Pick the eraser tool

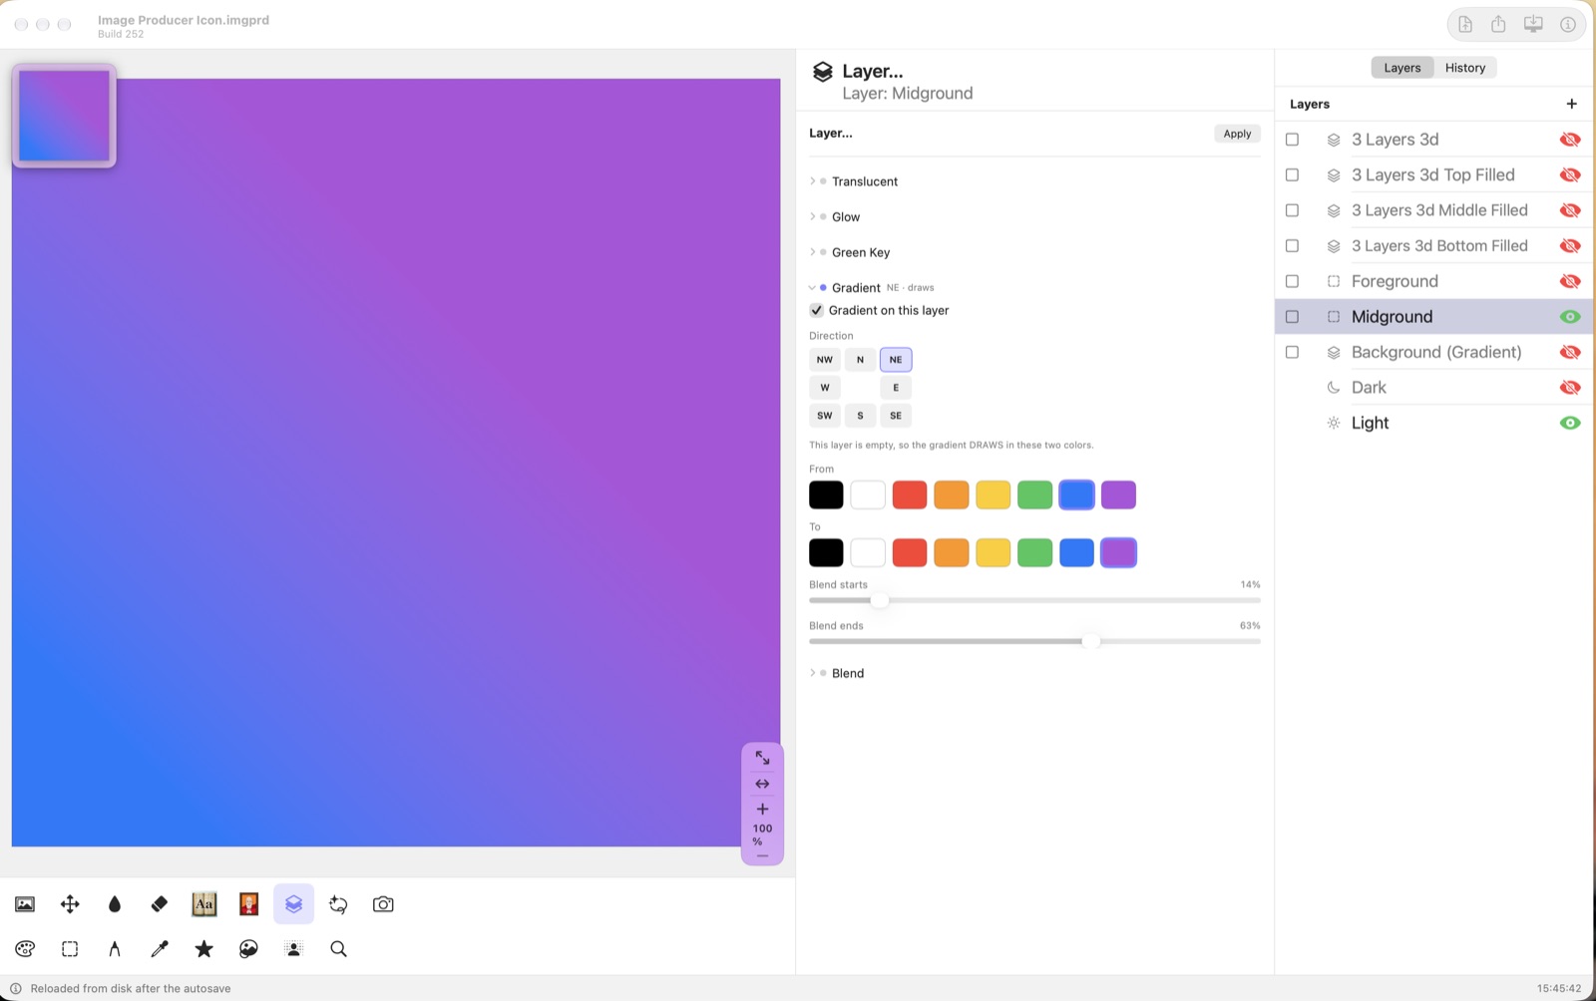[160, 904]
